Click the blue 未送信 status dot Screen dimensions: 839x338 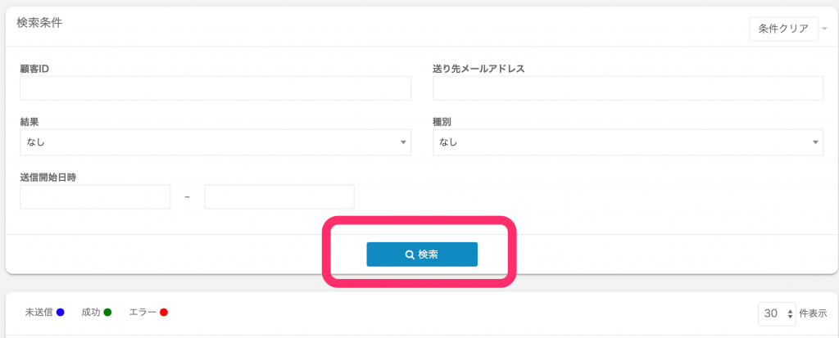tap(60, 313)
